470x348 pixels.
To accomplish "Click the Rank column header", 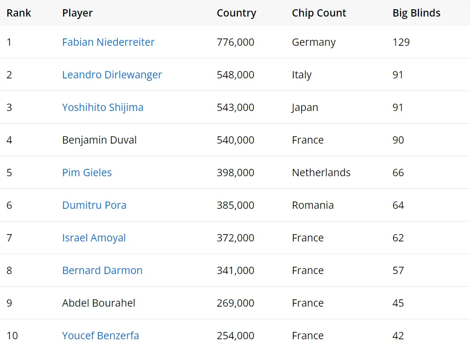I will [x=18, y=13].
